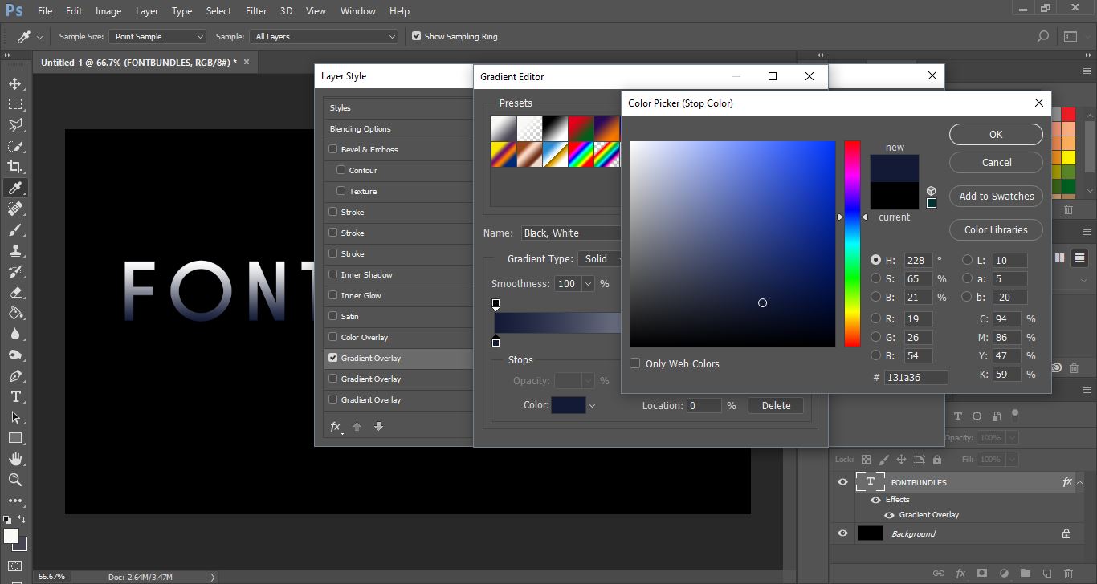The height and width of the screenshot is (584, 1097).
Task: Check the Only Web Colors option
Action: pos(635,363)
